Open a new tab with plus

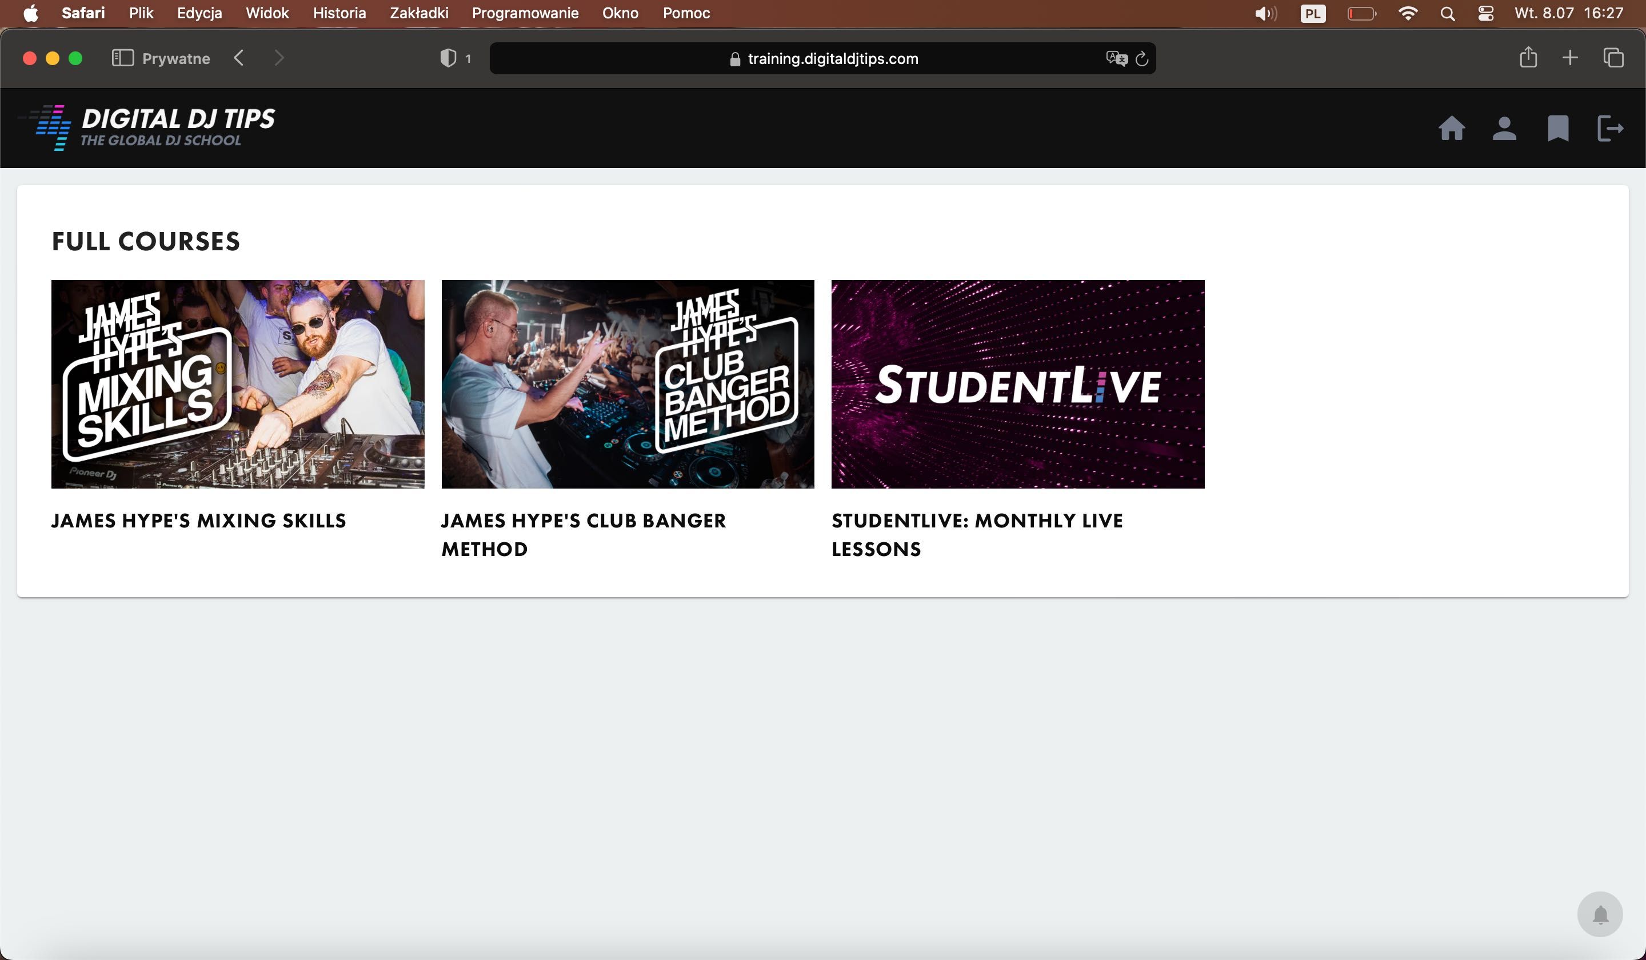pos(1569,58)
